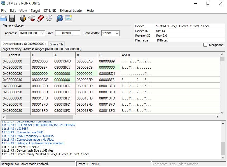Open the Target menu
The height and width of the screenshot is (167, 227).
pos(35,11)
